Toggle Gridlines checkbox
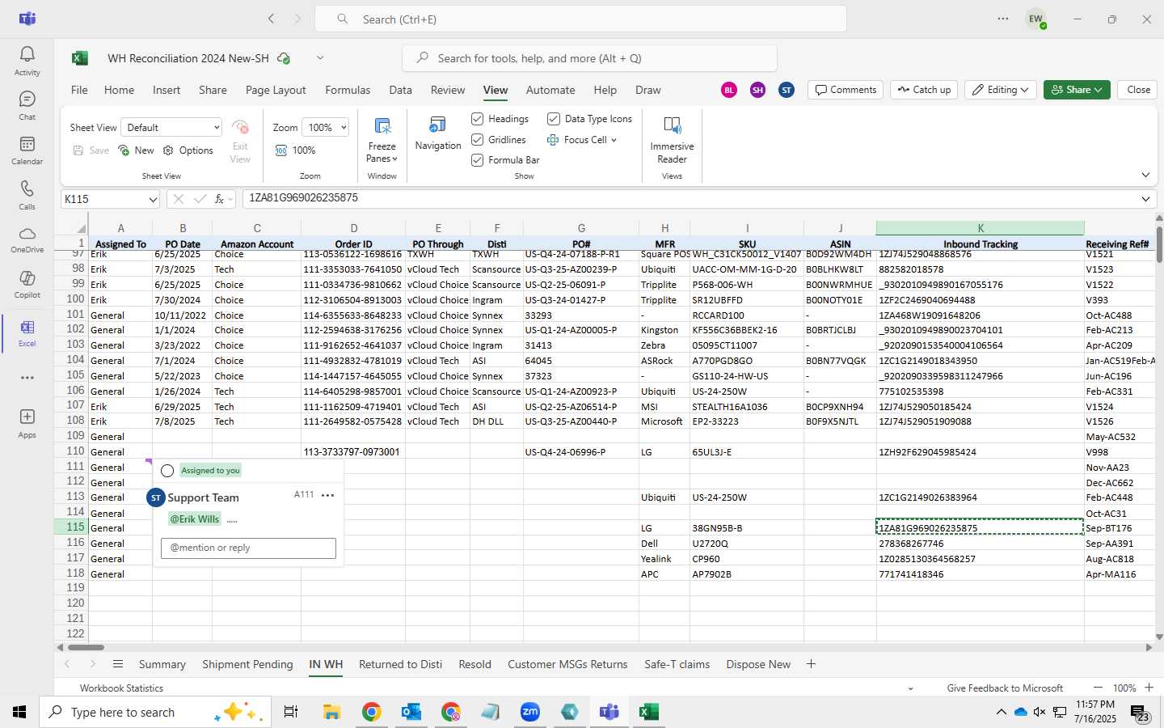 tap(478, 140)
